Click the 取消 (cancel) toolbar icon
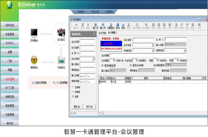This screenshot has height=137, width=208. point(118,26)
